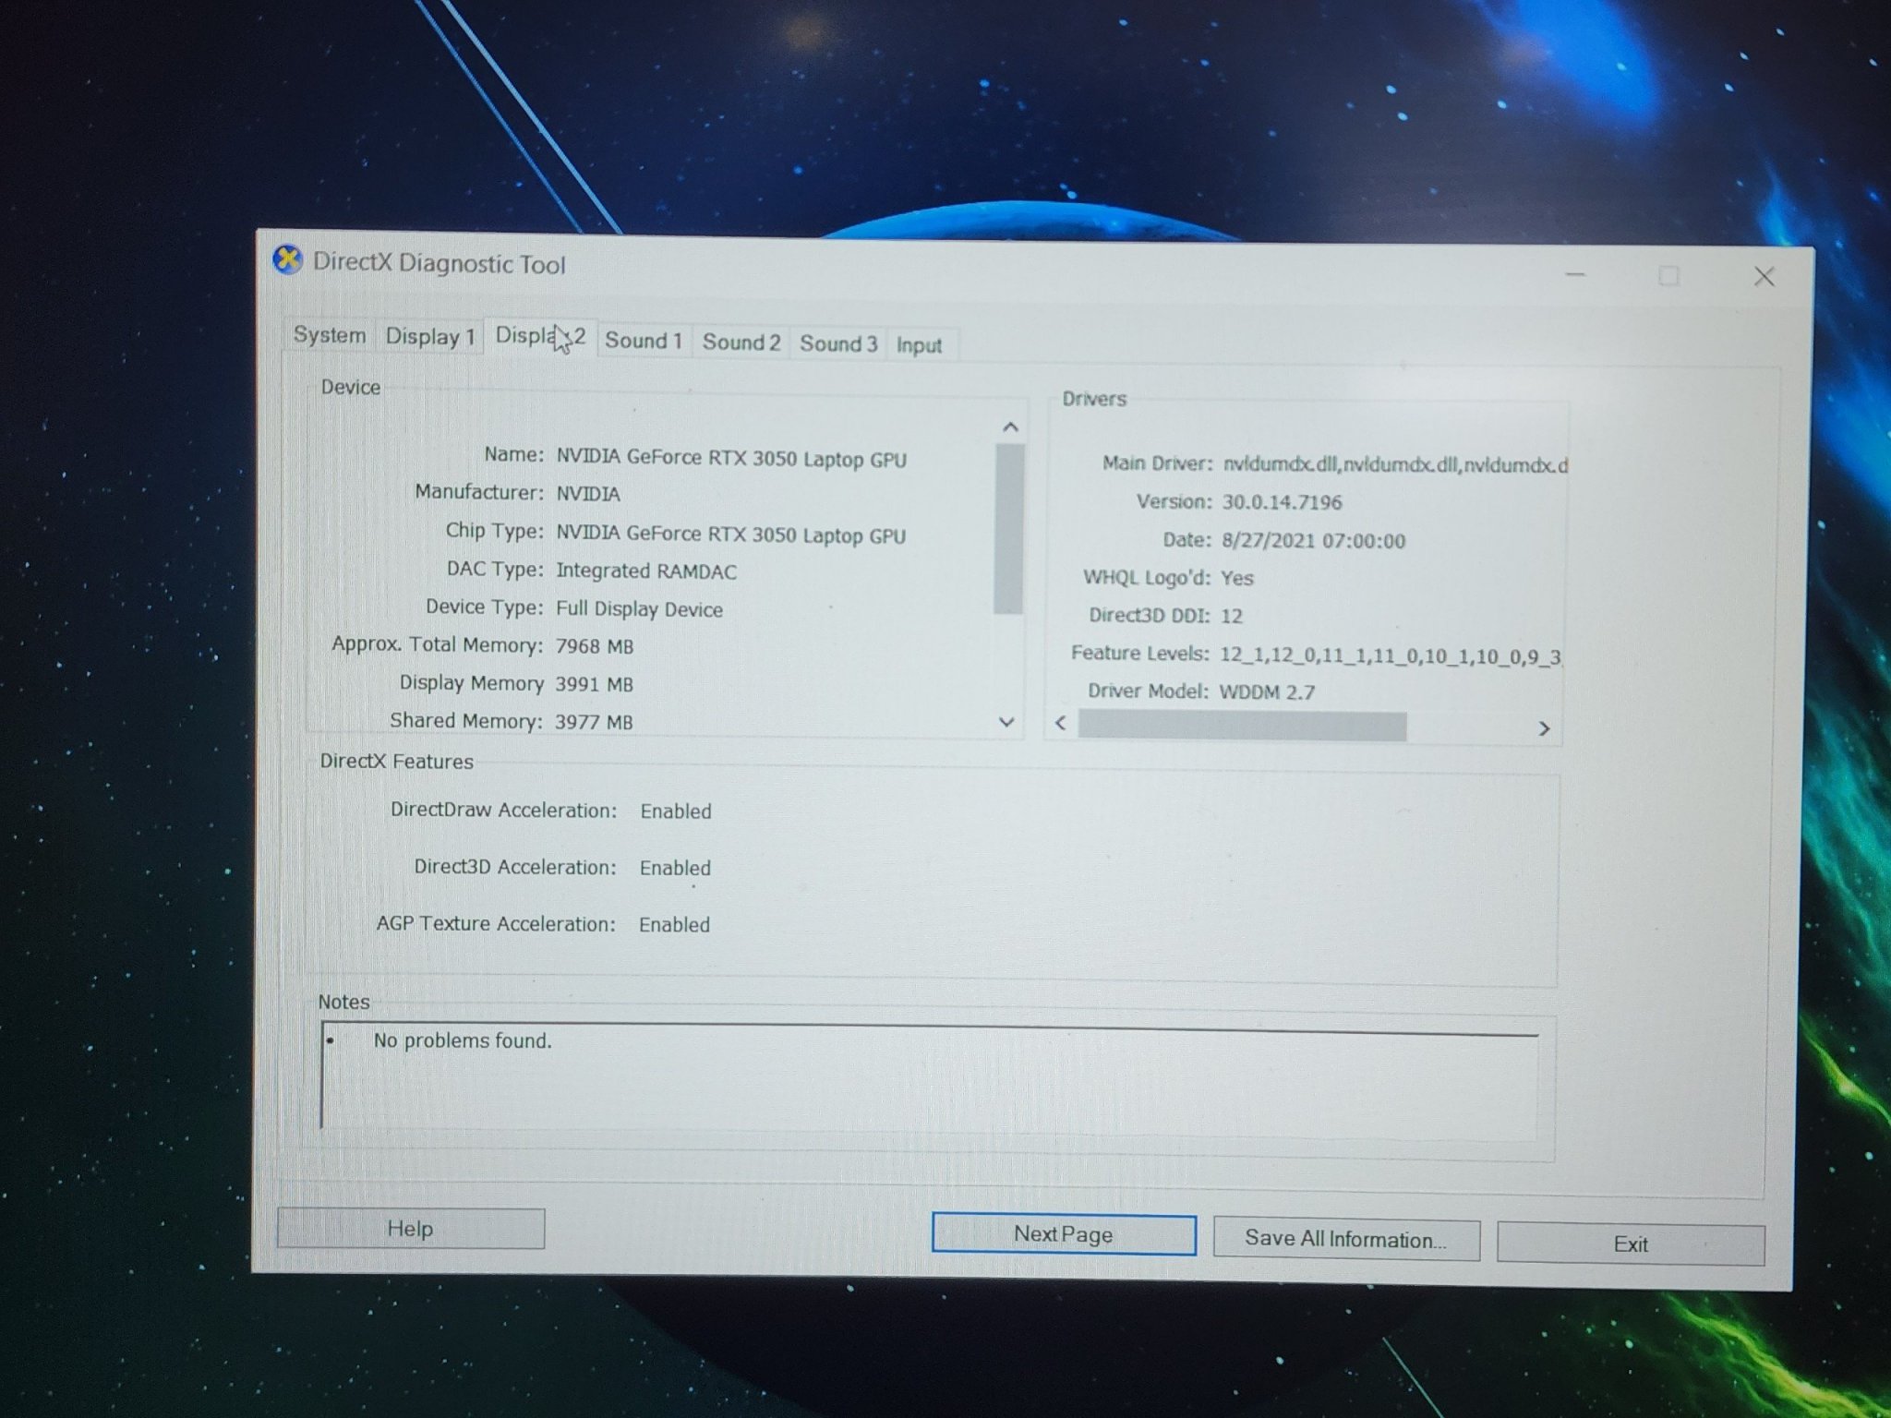Open the Sound 2 tab
This screenshot has height=1418, width=1891.
[x=741, y=342]
